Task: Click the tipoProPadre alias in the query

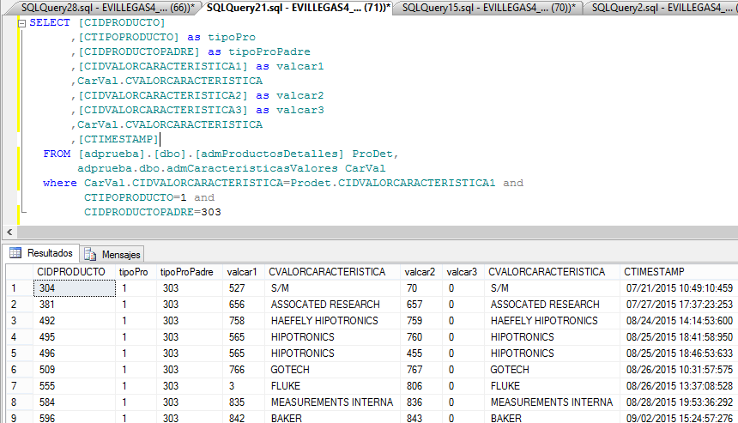Action: click(x=269, y=51)
